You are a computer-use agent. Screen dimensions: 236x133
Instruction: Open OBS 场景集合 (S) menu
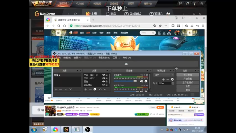104,58
